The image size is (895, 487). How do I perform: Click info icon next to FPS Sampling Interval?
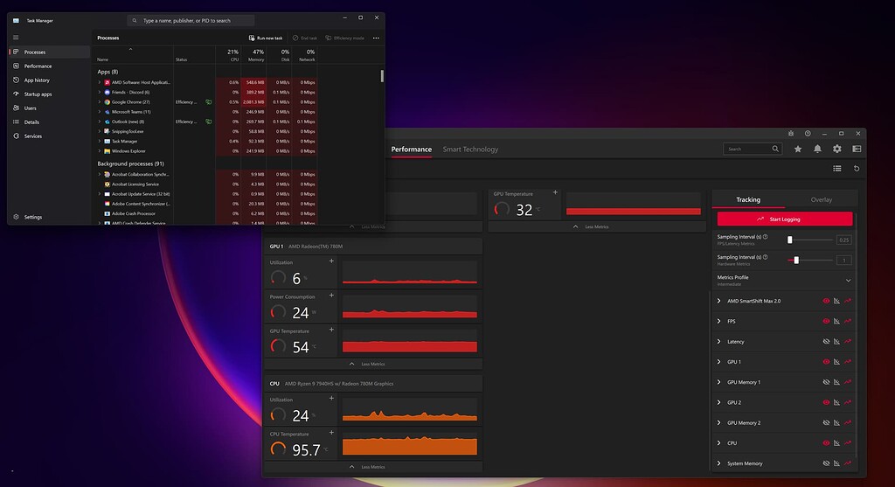(766, 236)
